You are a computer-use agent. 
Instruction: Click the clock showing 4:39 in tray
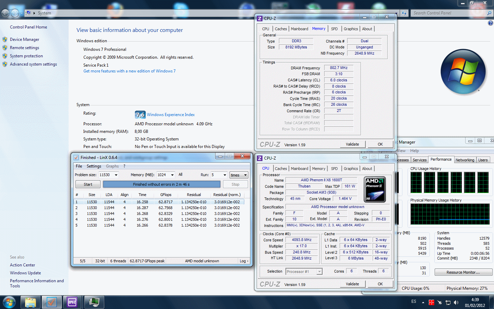tap(475, 300)
